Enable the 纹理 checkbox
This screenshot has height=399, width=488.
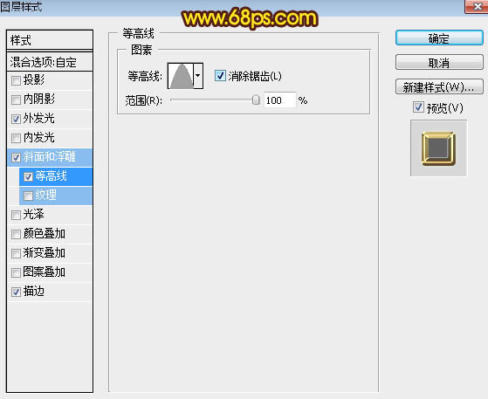point(28,196)
